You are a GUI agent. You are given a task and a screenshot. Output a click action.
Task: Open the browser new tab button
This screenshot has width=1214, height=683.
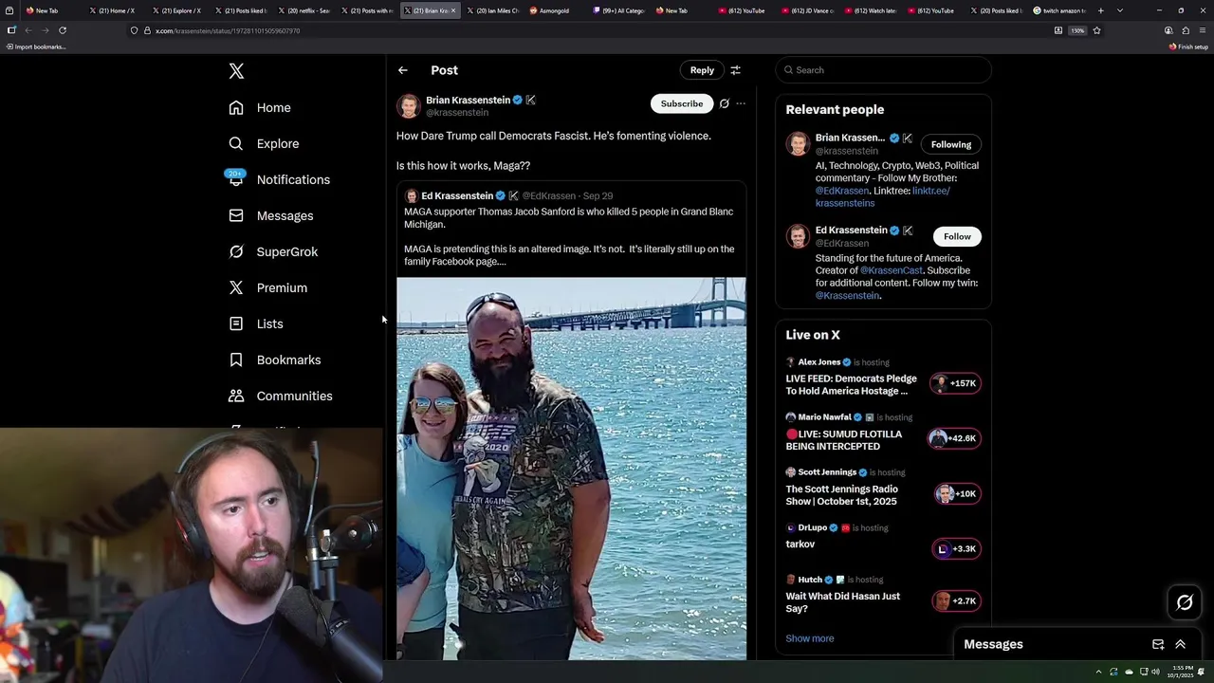[x=1100, y=10]
